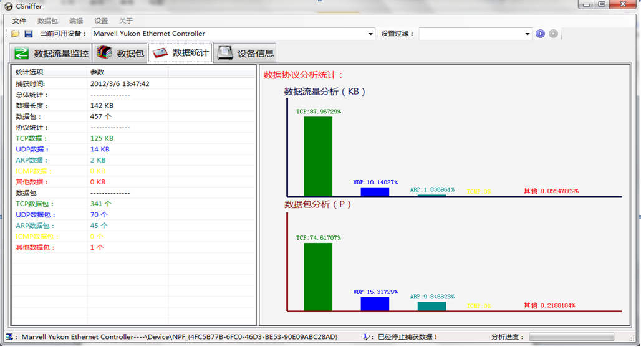641x347 pixels.
Task: Click the 2012/3/6 13:47:42 timestamp value
Action: [x=120, y=83]
